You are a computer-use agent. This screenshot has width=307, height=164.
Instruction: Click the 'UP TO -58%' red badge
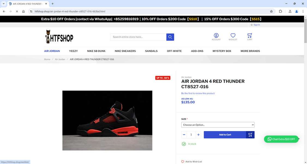coord(163,78)
